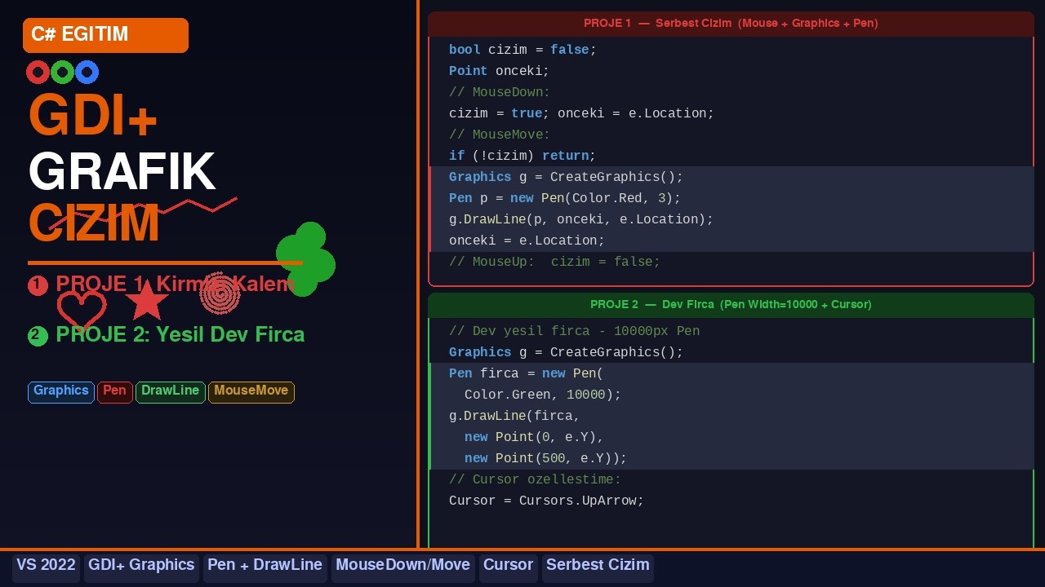Click the line 'if (!cizim) return;'
Image resolution: width=1045 pixels, height=587 pixels.
tap(522, 156)
